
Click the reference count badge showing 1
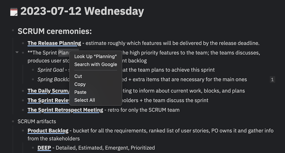pyautogui.click(x=272, y=80)
